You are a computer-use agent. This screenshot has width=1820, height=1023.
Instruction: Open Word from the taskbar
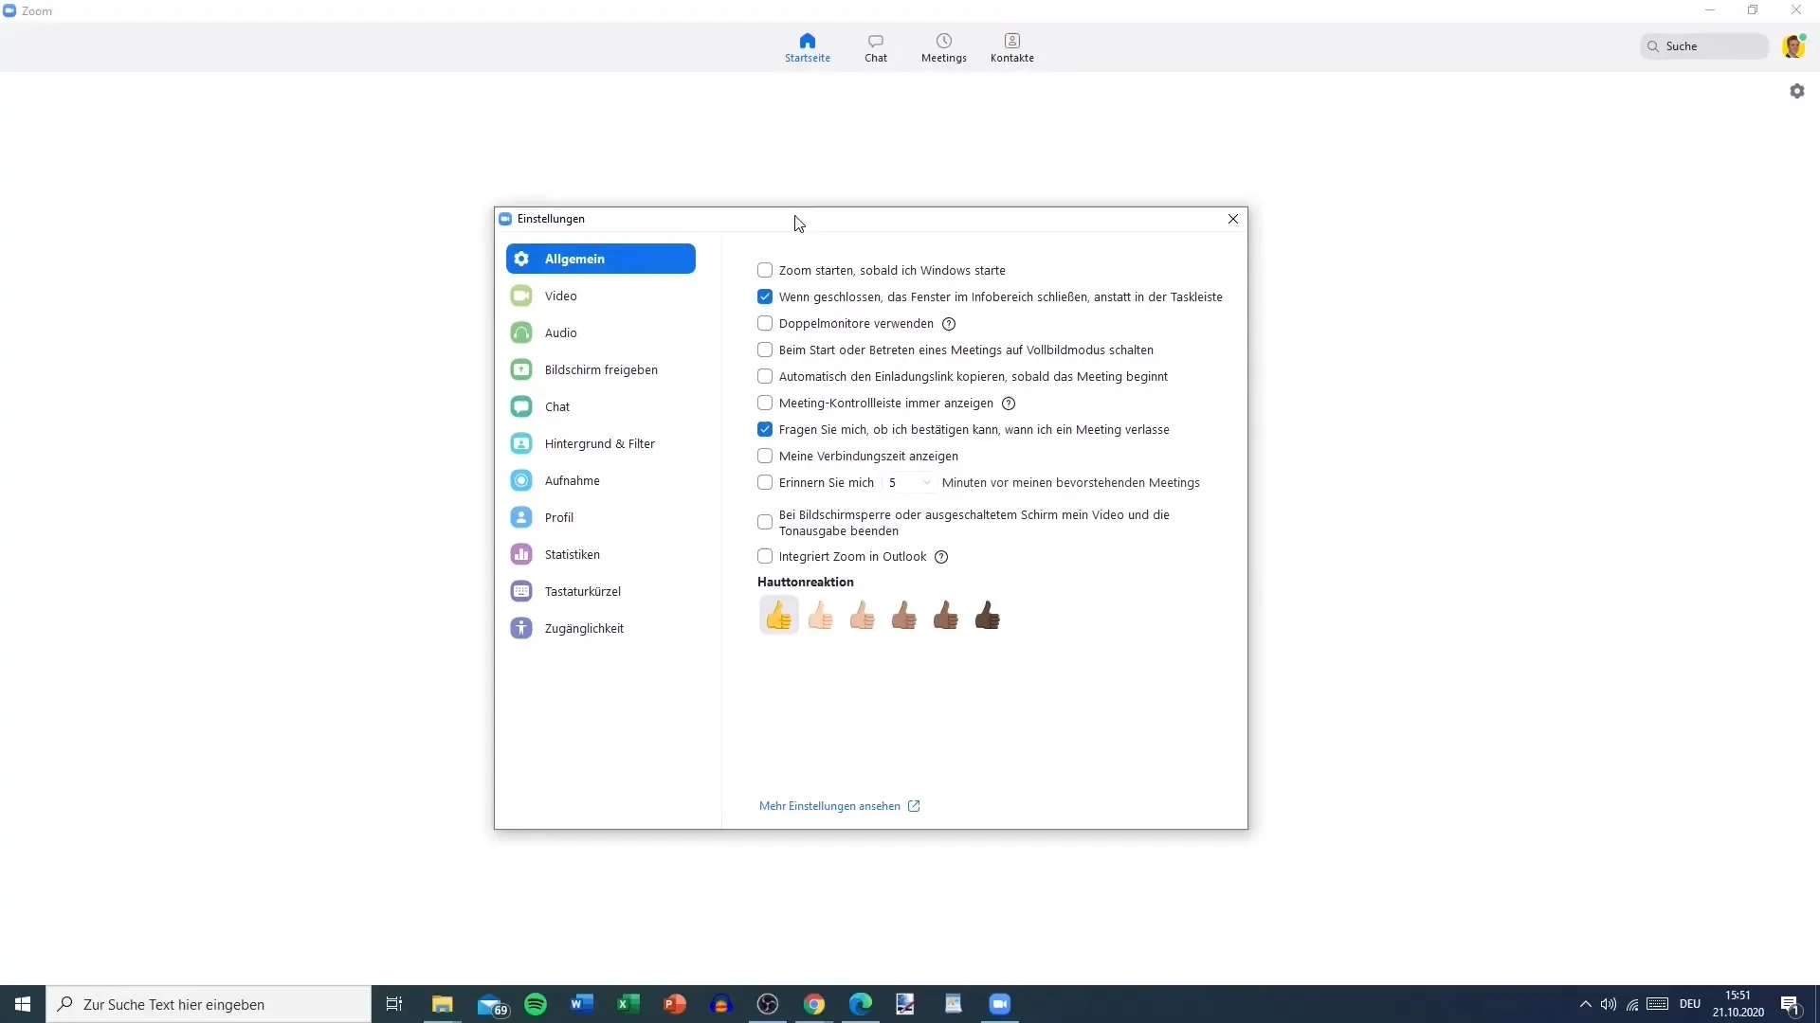(x=582, y=1004)
